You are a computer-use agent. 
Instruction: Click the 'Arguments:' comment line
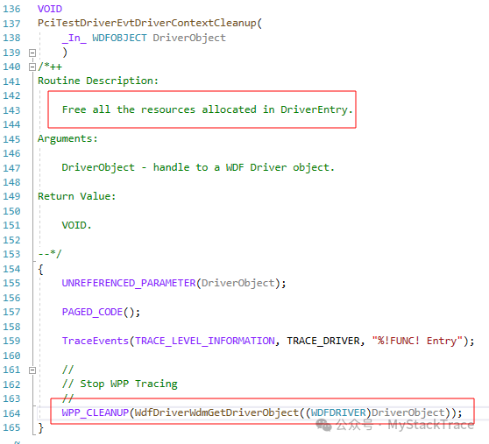tap(67, 138)
